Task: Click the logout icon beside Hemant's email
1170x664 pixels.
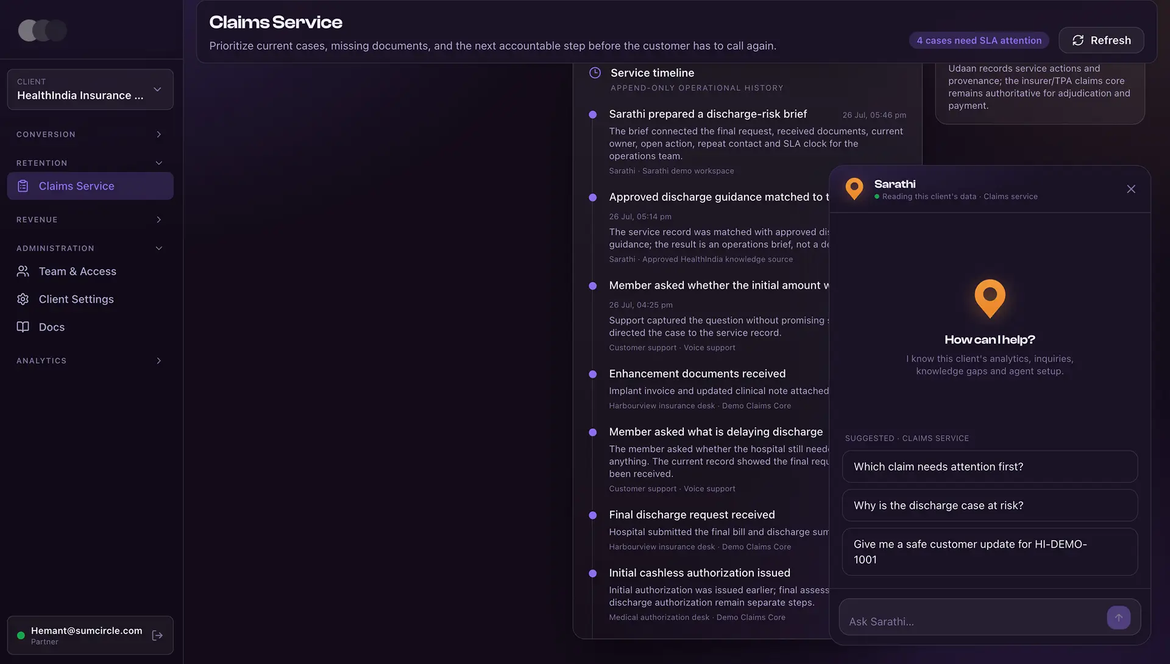Action: (x=157, y=635)
